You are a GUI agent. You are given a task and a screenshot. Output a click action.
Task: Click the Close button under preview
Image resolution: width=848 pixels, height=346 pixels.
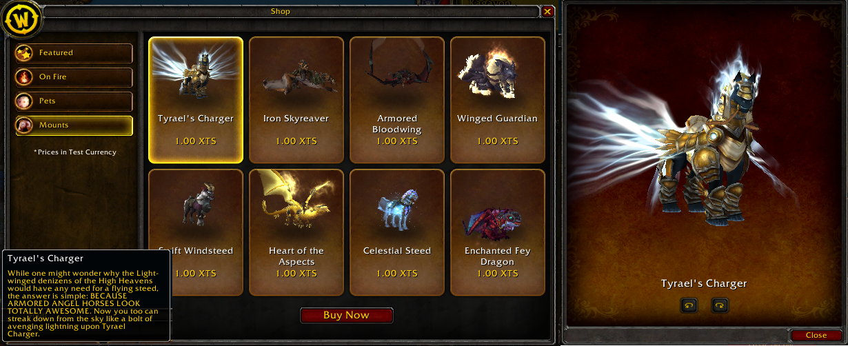[816, 335]
